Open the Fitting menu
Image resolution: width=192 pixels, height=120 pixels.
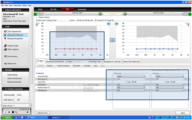click(25, 6)
